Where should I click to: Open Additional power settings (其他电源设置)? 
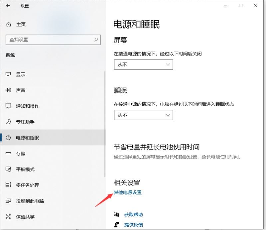point(128,192)
